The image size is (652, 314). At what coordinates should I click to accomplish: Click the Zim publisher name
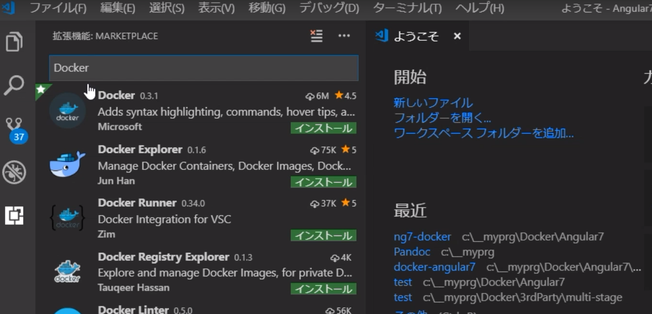107,234
